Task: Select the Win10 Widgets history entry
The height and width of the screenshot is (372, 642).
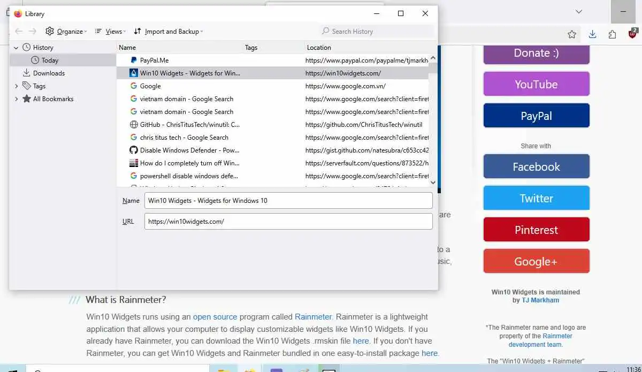Action: click(273, 73)
